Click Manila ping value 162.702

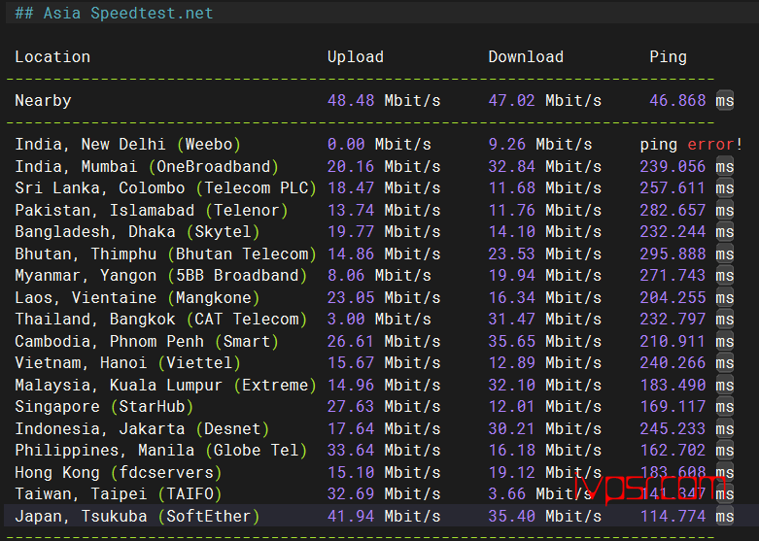tap(673, 451)
